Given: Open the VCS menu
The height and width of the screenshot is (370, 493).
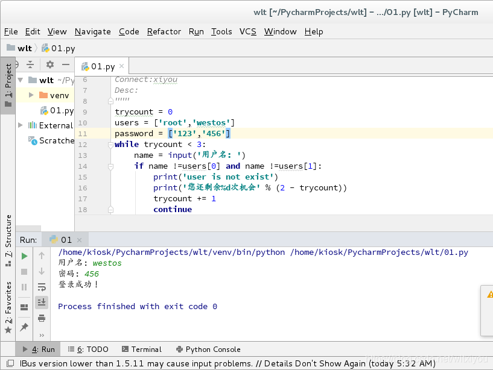Looking at the screenshot, I should 248,31.
